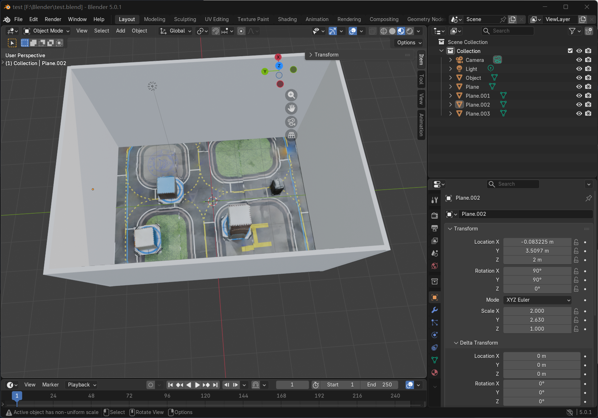Click the Scale X value field

tap(537, 311)
